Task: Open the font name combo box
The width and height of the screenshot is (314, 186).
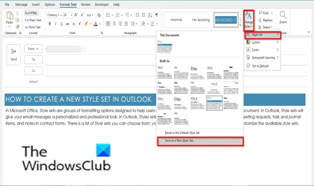Action: tap(54, 15)
